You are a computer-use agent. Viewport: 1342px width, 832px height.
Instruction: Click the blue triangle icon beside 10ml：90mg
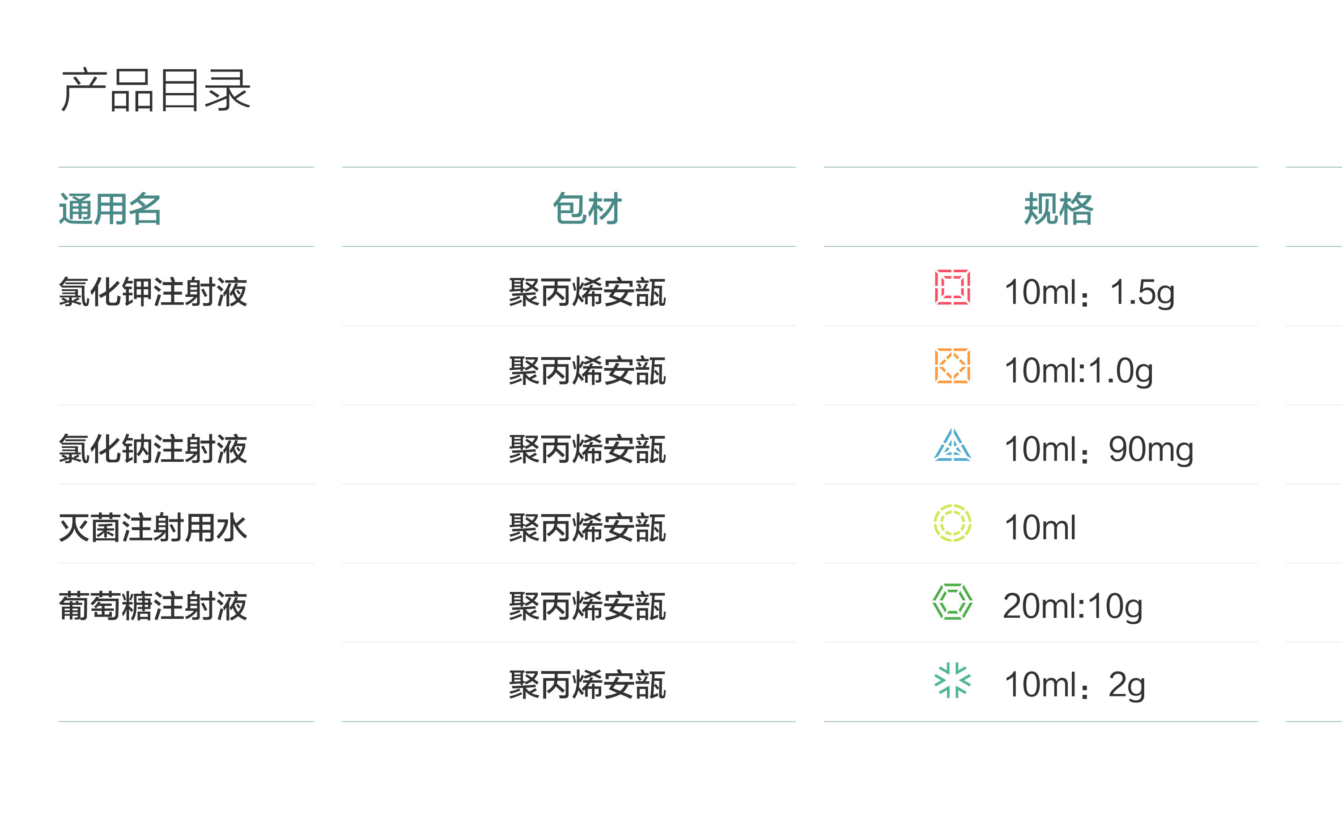point(952,445)
